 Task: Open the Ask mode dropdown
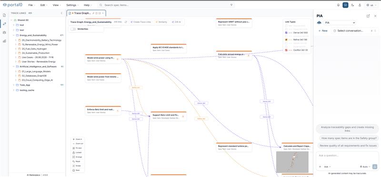328,167
